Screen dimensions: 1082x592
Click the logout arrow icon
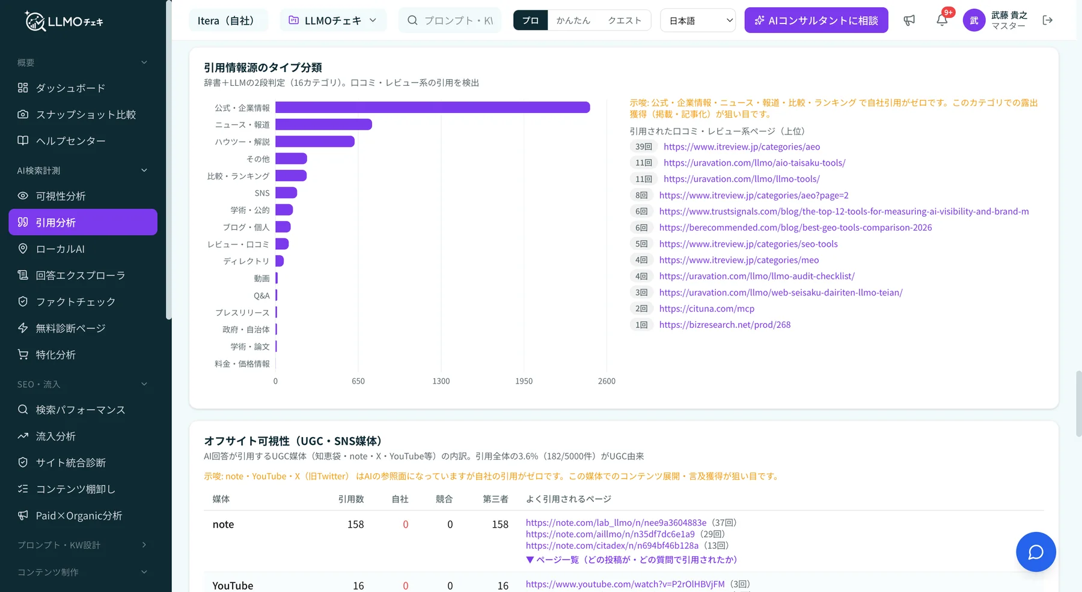pos(1048,20)
